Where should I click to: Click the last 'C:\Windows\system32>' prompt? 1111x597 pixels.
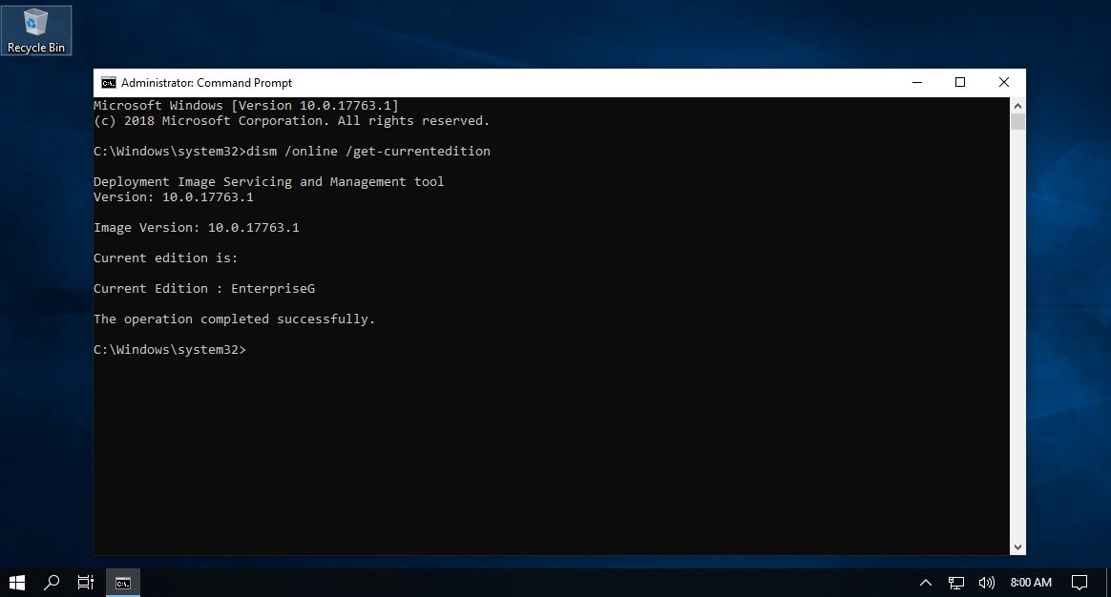[169, 349]
